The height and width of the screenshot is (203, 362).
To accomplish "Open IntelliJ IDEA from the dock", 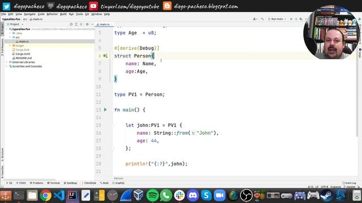I will coord(72,196).
